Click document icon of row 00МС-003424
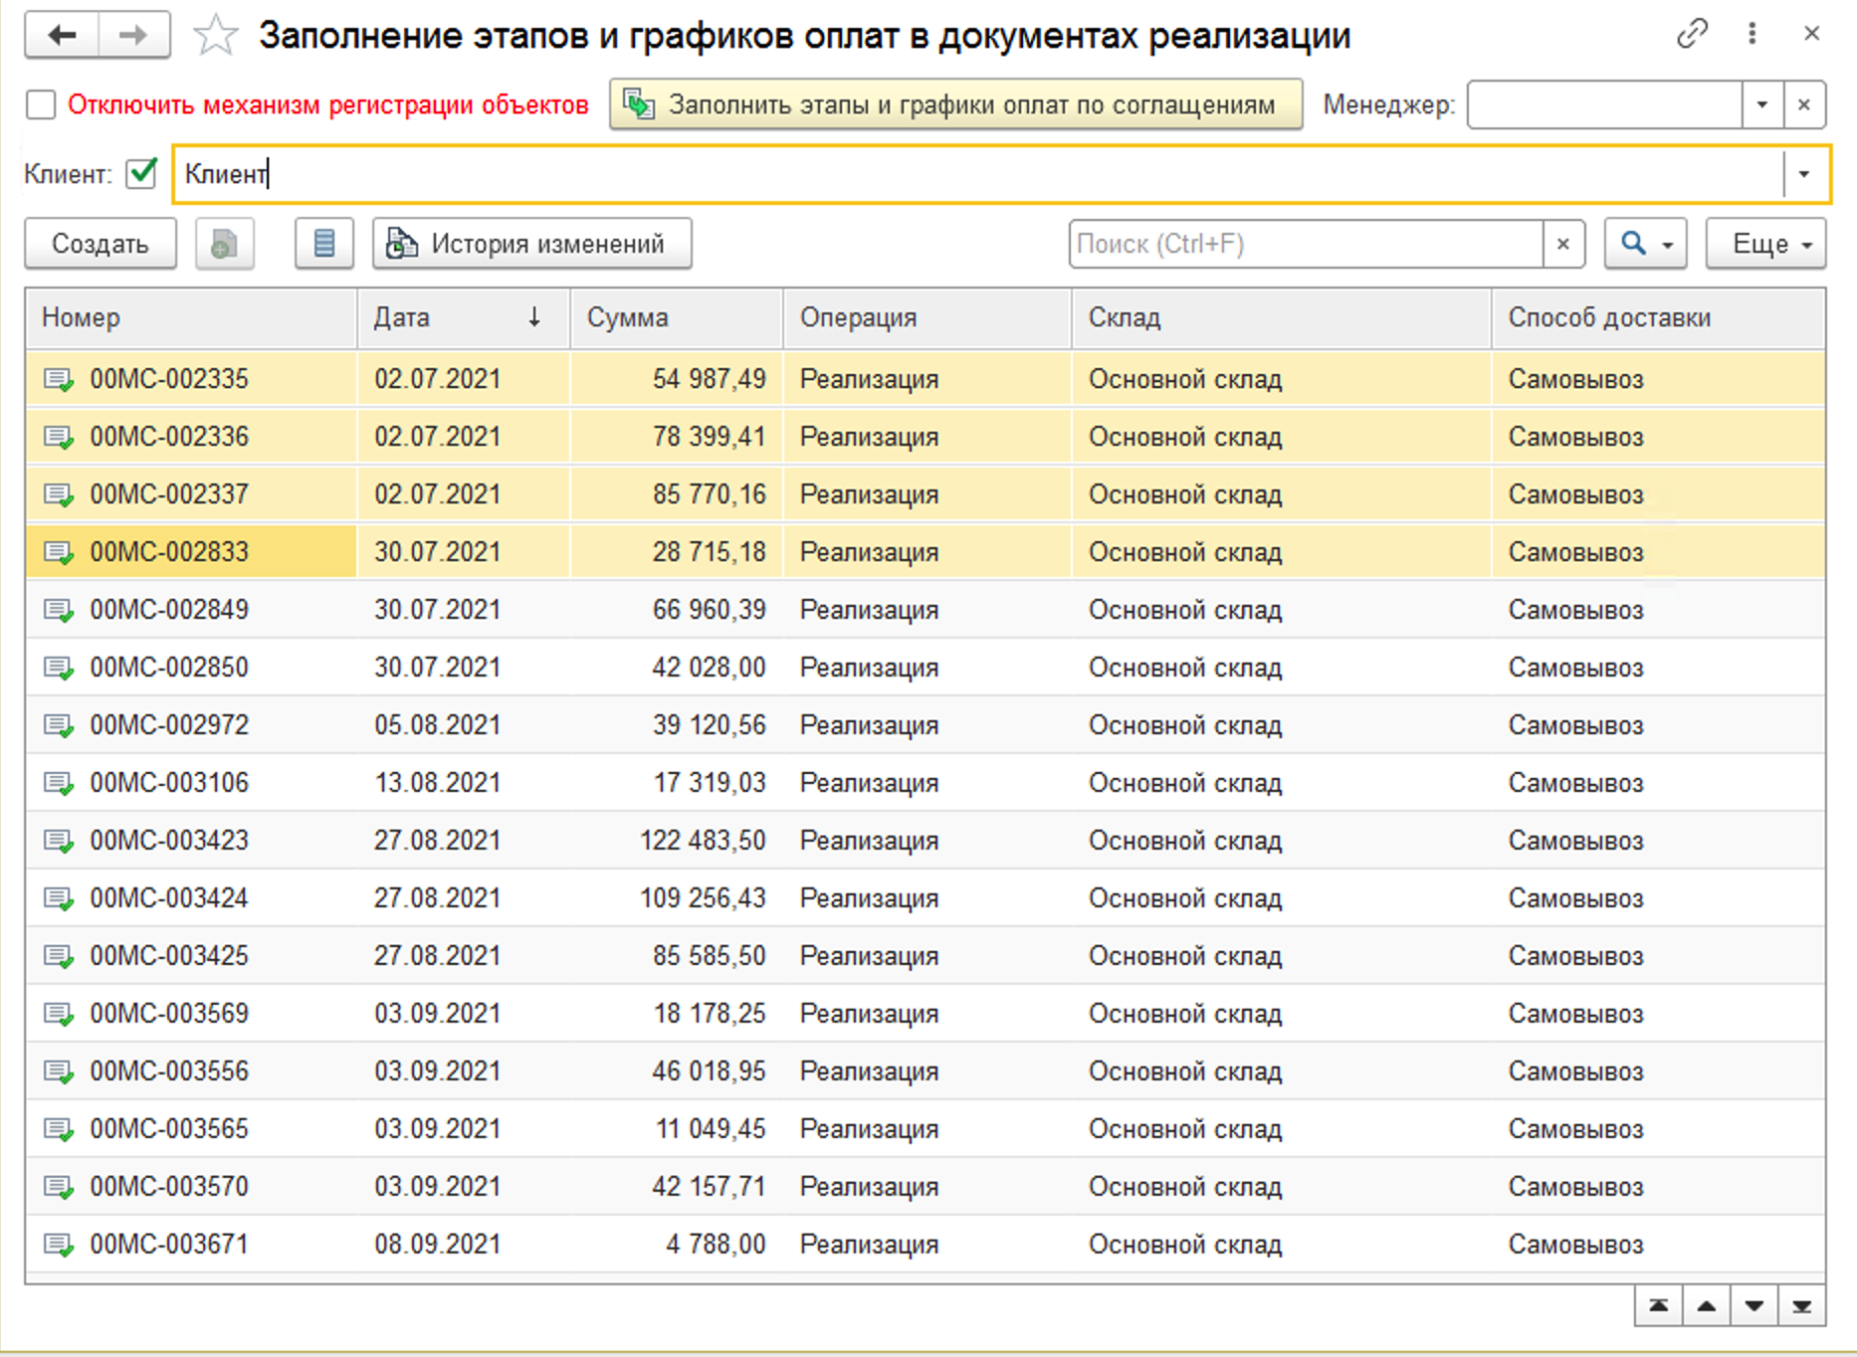Viewport: 1857px width, 1357px height. [x=59, y=898]
